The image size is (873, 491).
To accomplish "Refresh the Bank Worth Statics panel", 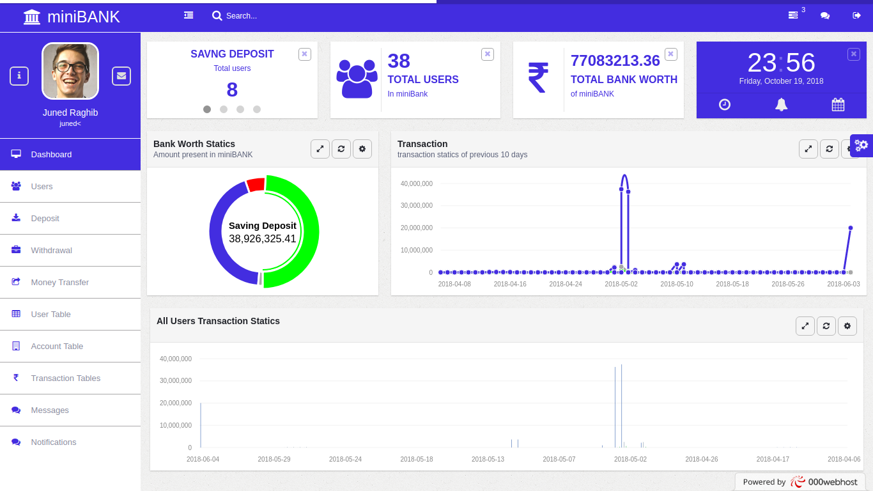I will [x=341, y=149].
